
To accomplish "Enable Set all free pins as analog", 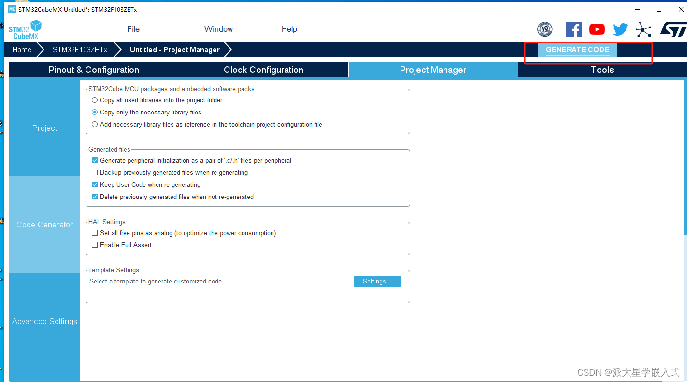I will coord(95,233).
